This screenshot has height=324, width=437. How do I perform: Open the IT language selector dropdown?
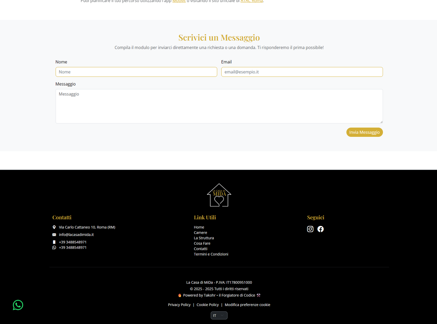point(219,315)
